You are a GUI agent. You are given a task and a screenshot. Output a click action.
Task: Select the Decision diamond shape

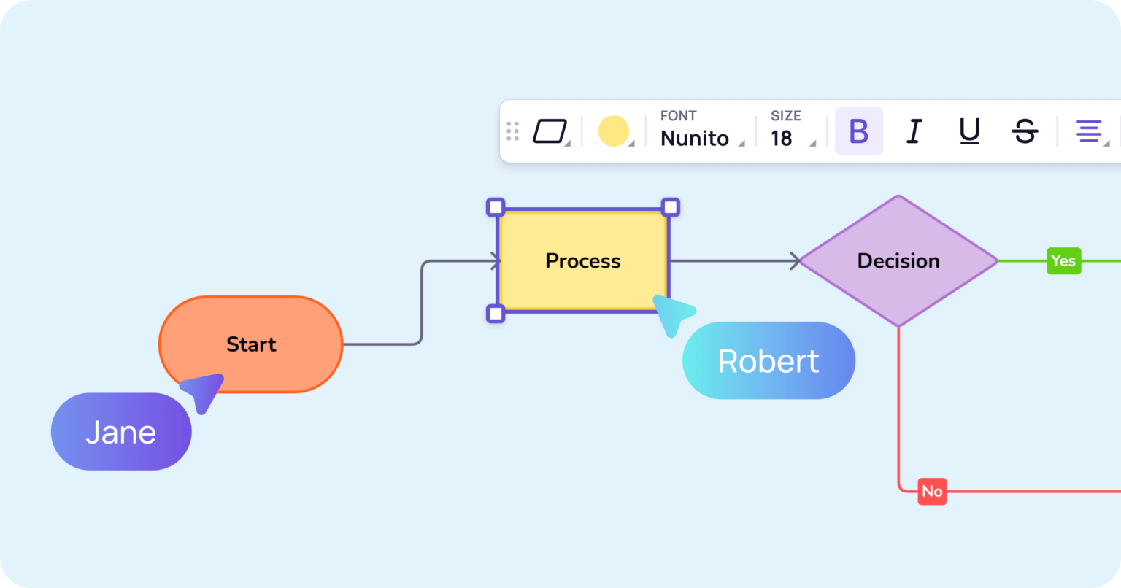coord(898,260)
